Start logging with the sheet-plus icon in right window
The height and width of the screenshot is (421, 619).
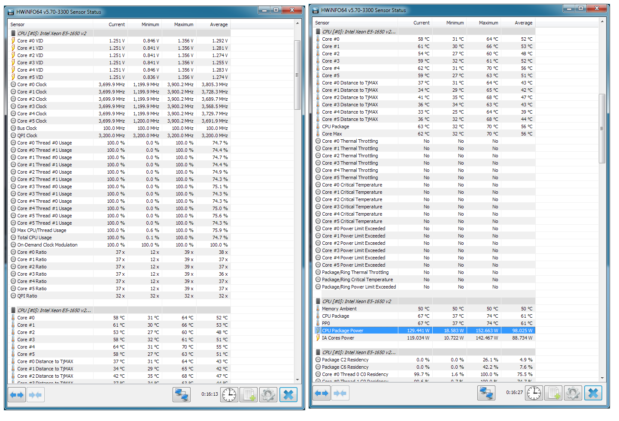pyautogui.click(x=553, y=393)
